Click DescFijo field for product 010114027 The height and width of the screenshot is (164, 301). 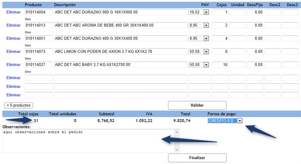point(255,65)
